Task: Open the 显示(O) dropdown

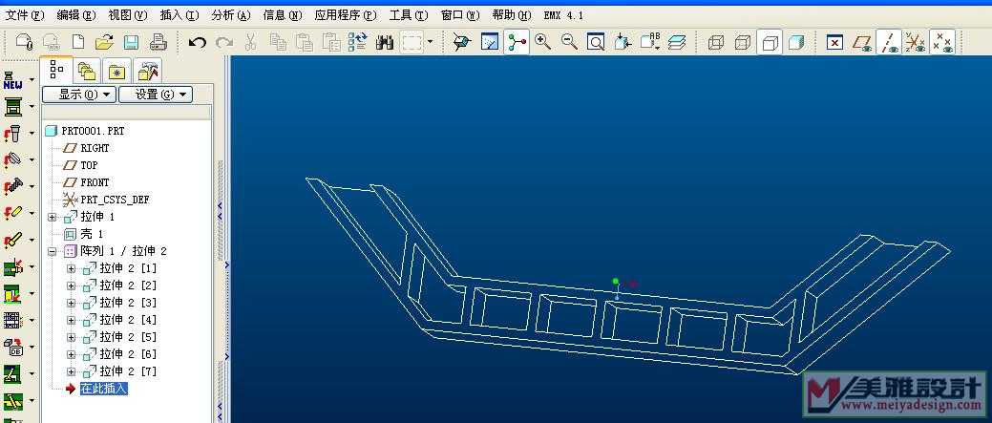Action: [x=79, y=95]
